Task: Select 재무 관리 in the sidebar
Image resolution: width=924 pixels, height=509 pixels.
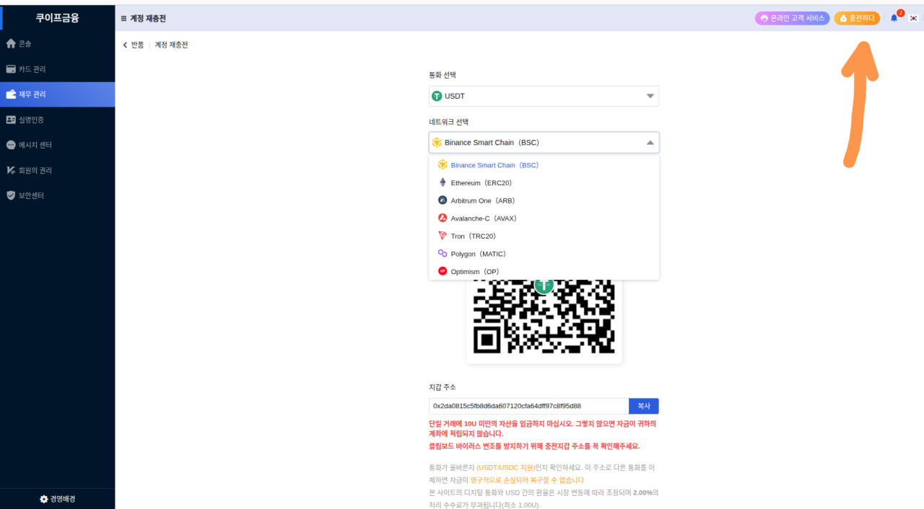Action: [57, 94]
